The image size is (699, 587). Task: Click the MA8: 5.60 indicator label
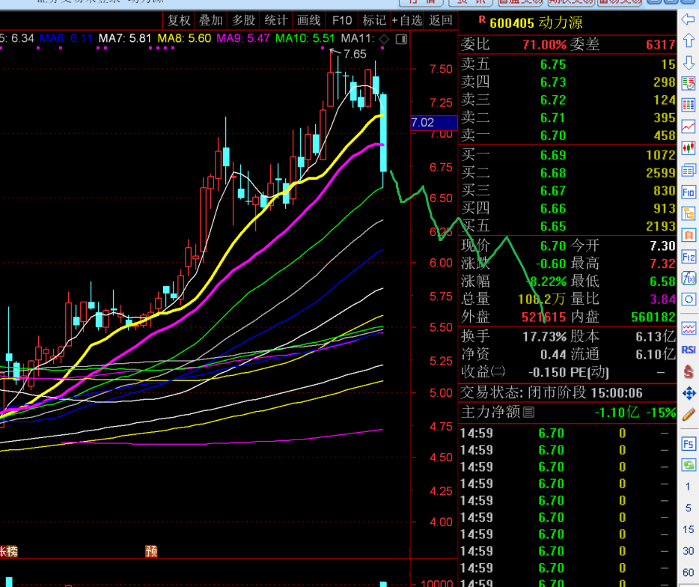[184, 38]
